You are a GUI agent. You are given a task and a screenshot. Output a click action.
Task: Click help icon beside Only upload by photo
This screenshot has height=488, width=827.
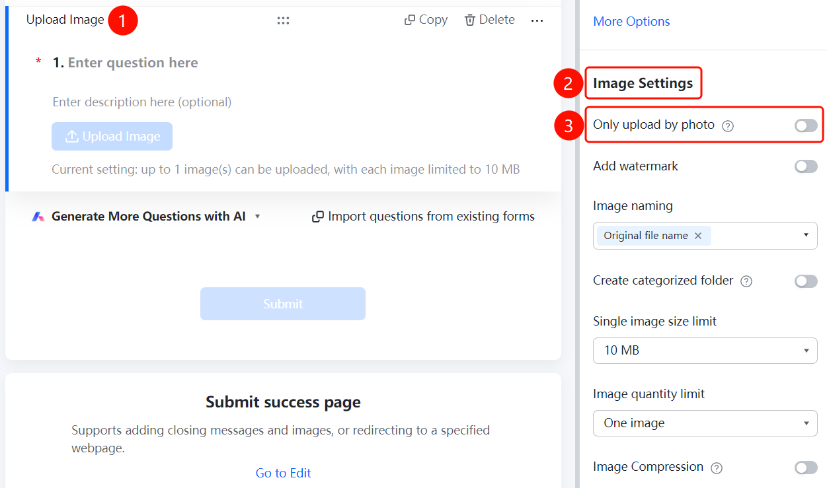point(728,125)
